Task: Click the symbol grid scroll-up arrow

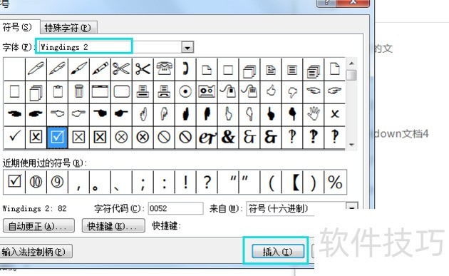Action: [351, 63]
